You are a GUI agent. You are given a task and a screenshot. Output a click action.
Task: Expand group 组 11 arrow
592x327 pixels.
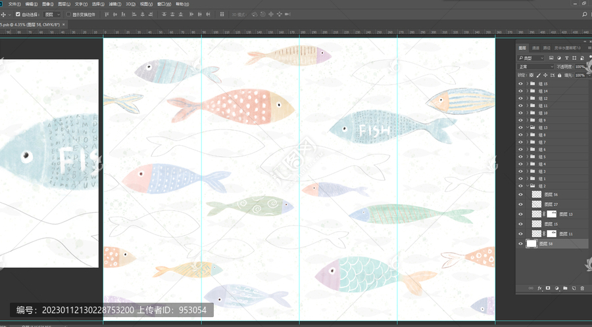(528, 106)
